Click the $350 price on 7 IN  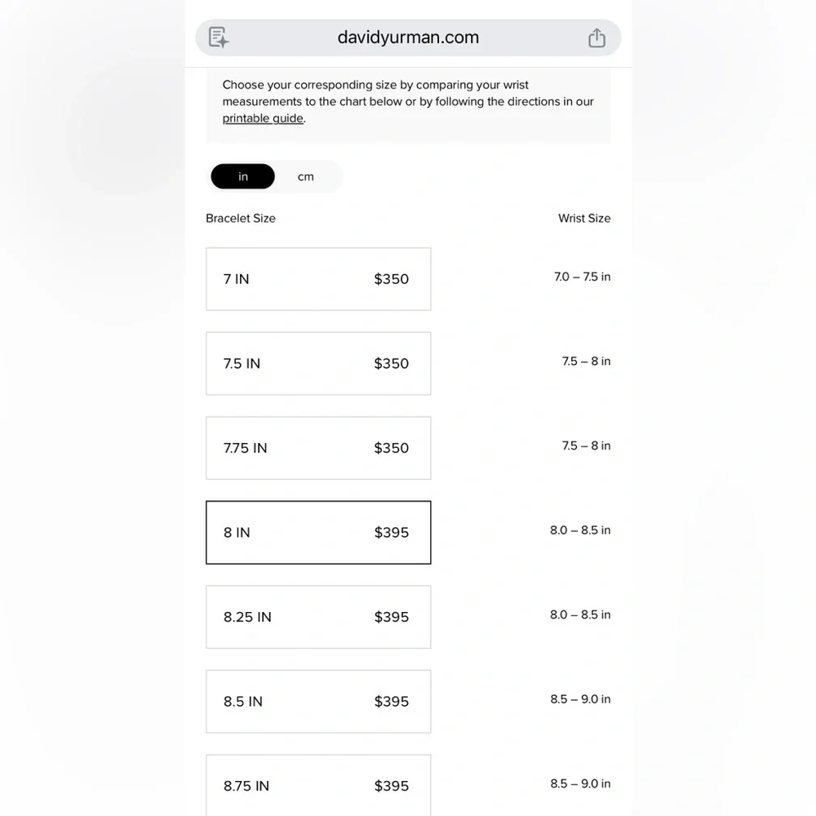[x=392, y=279]
